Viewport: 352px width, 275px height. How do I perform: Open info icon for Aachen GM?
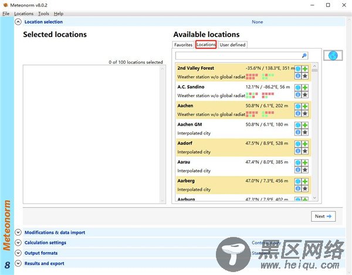coord(298,132)
